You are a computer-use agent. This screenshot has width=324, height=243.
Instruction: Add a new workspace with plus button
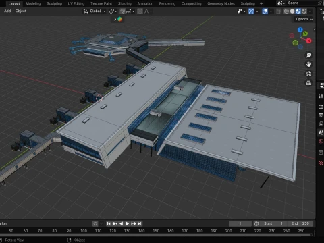point(261,3)
